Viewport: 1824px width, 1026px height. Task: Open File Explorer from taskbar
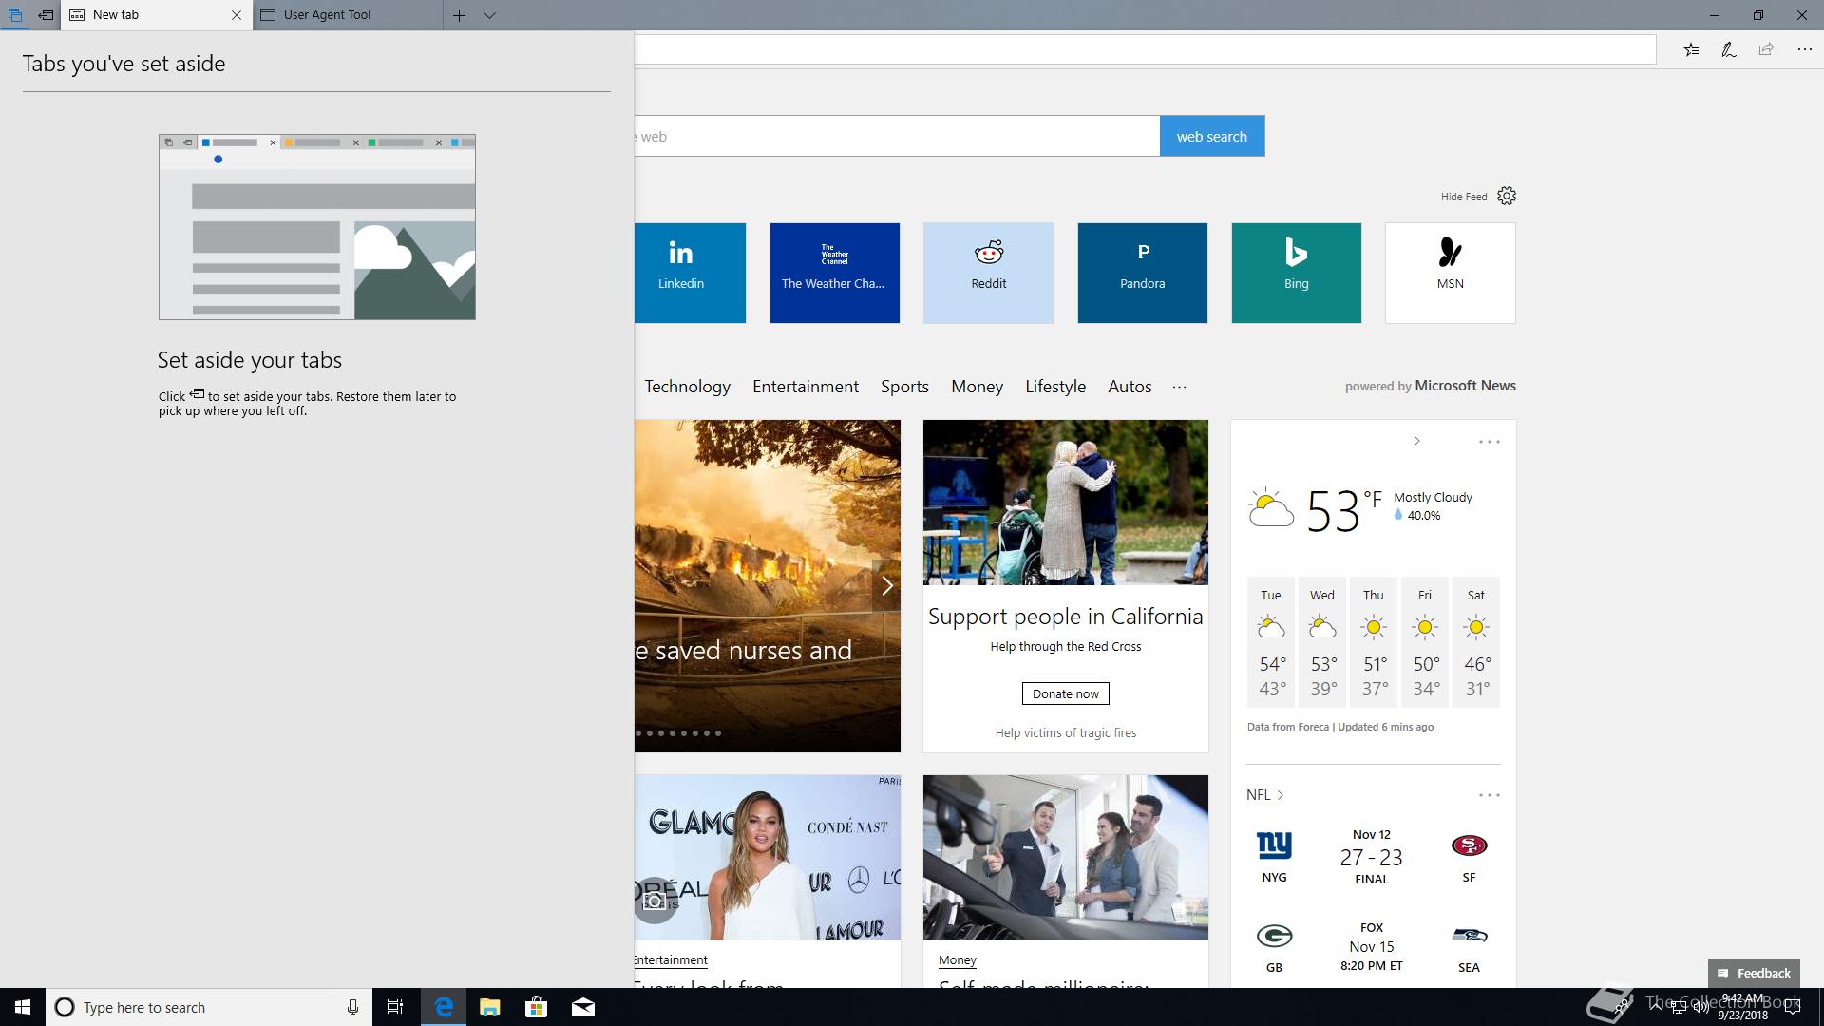pos(490,1007)
